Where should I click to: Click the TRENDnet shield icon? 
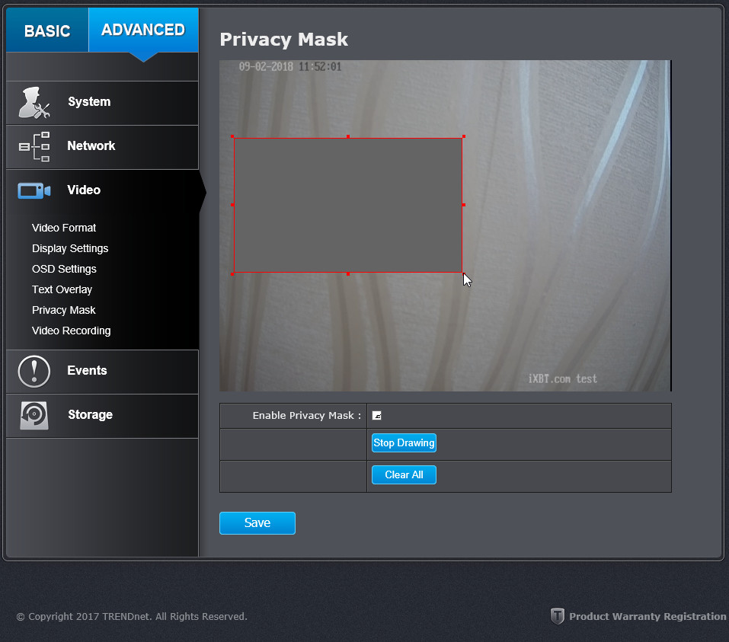click(557, 616)
